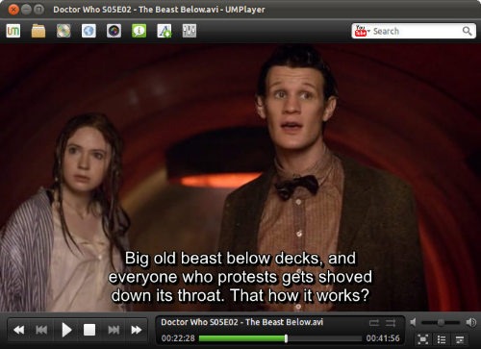This screenshot has width=481, height=349.
Task: Open URL with the globe icon
Action: pyautogui.click(x=89, y=31)
